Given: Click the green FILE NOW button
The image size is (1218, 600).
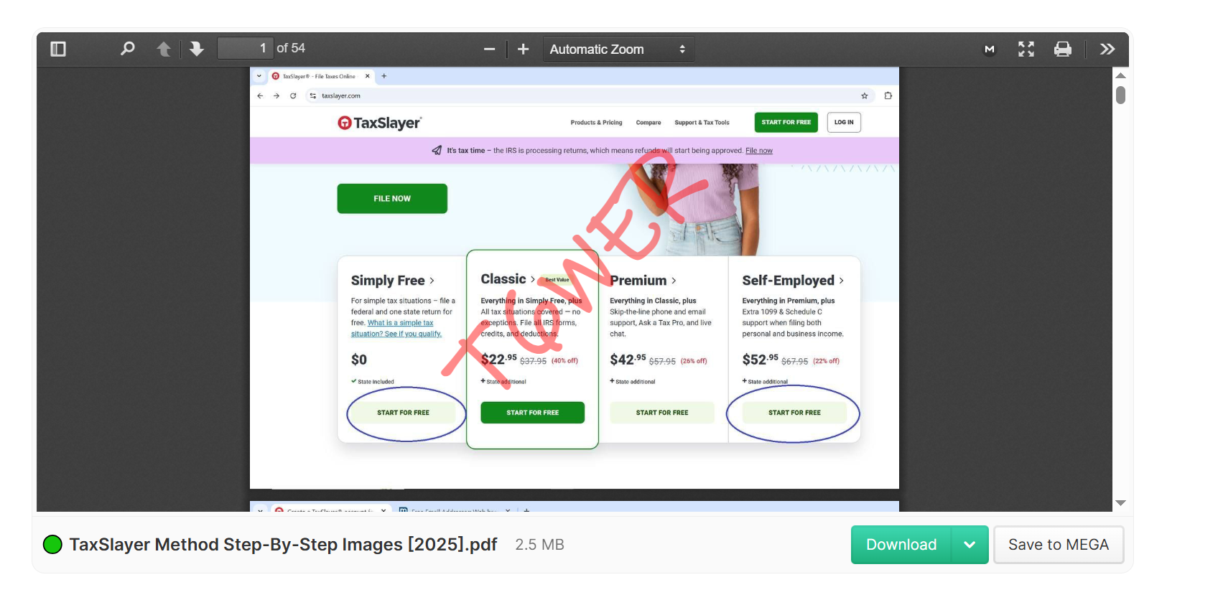Looking at the screenshot, I should 392,199.
